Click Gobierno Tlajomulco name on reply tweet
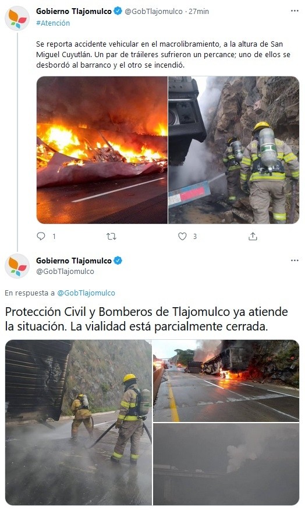Screen dimensions: 305x510 tap(74, 261)
